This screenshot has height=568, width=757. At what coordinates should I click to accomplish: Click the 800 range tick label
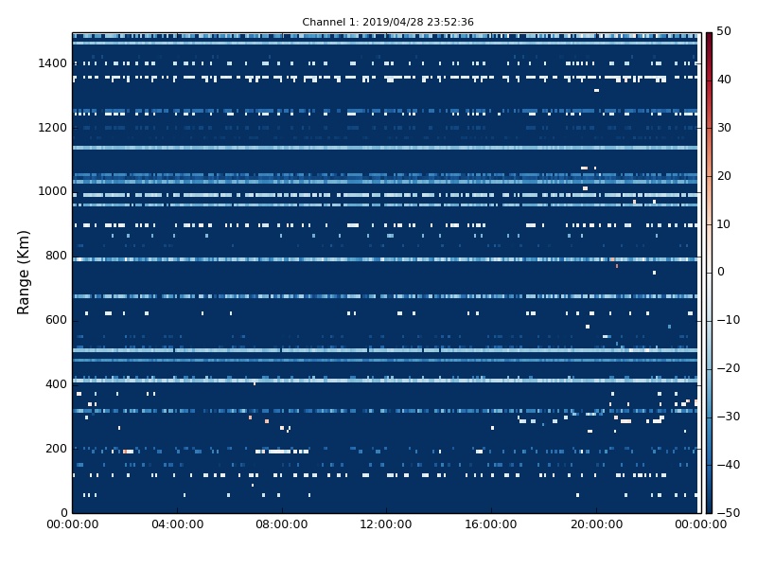(x=56, y=256)
